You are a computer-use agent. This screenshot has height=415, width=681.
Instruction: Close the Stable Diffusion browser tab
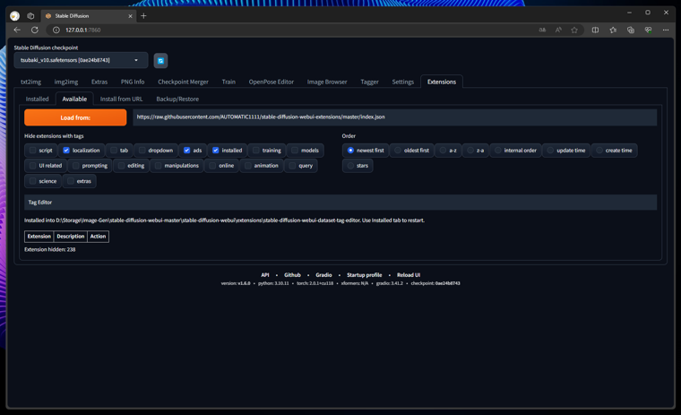130,16
